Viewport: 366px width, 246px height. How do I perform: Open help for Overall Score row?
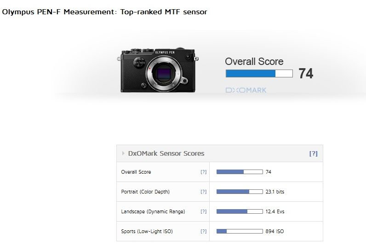click(203, 172)
